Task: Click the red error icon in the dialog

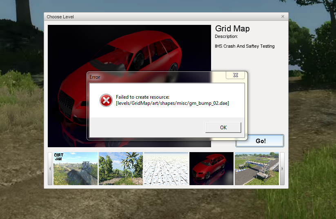Action: 106,100
